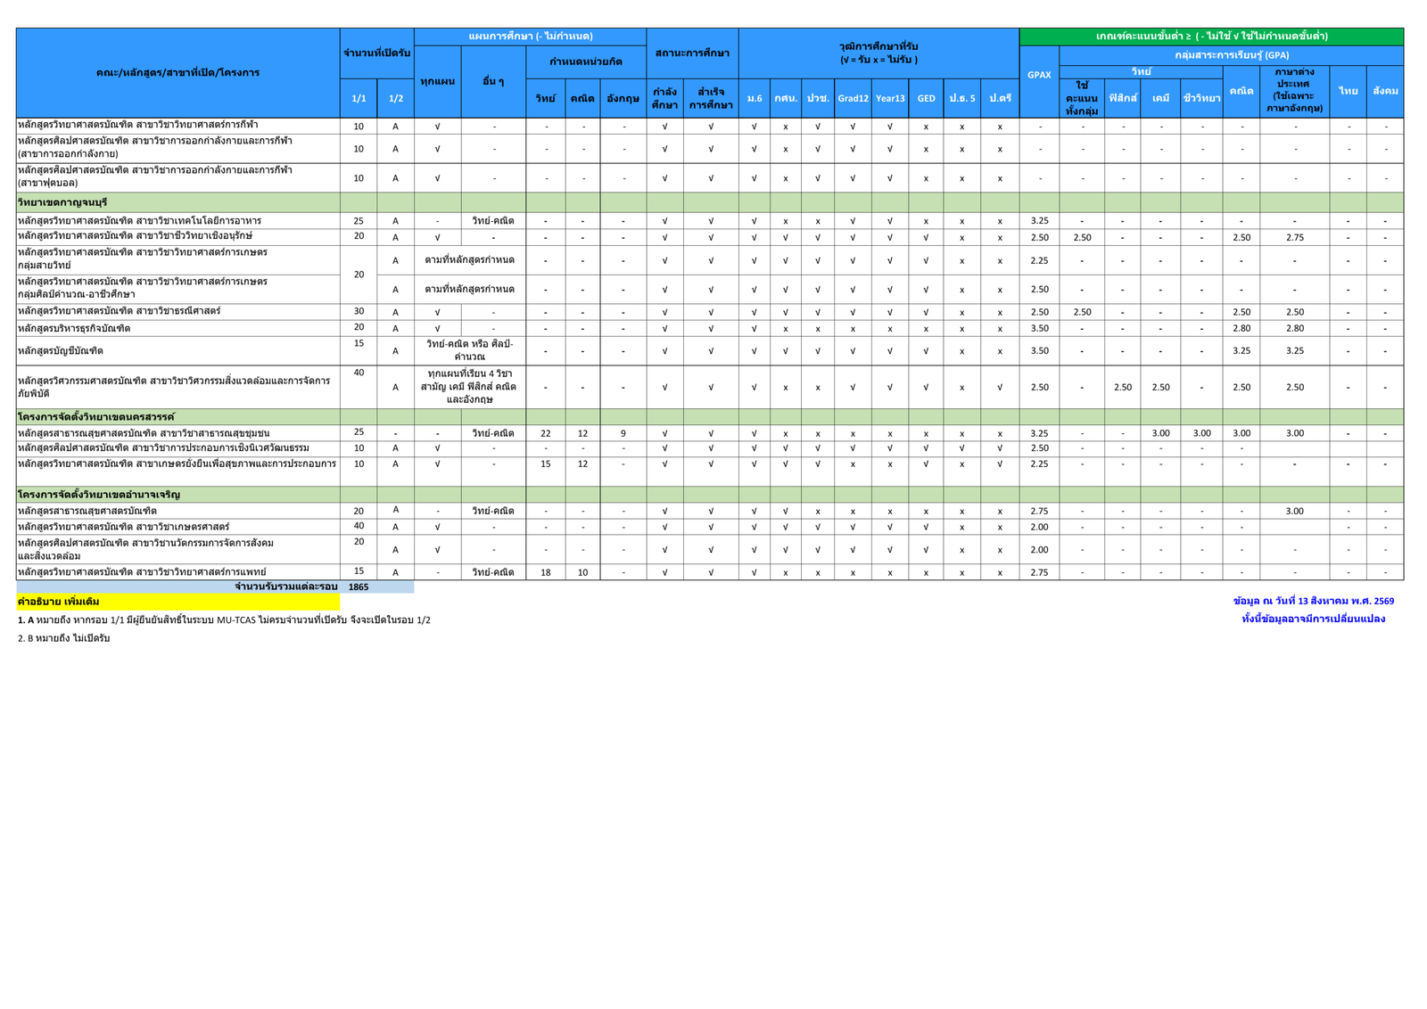Click the 'โครงการจัดตั้งวิทยาเขตนครสวรรค์' section heading
The width and height of the screenshot is (1427, 1009).
tap(96, 416)
